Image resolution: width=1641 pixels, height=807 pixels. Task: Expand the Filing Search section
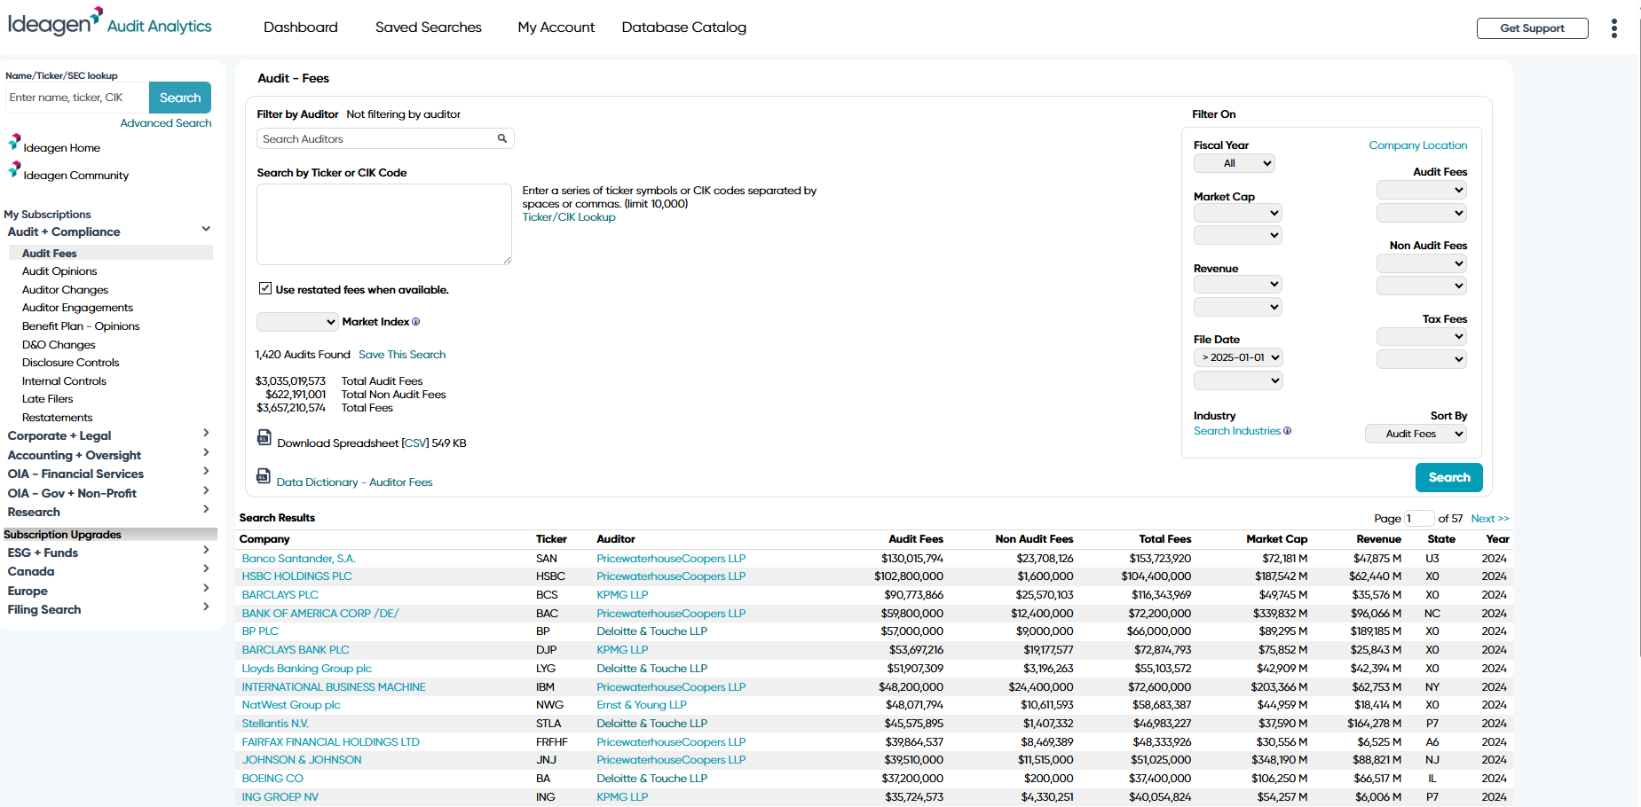pyautogui.click(x=206, y=607)
